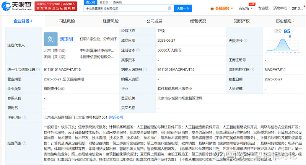Click help icon beside 注册地址

[24, 118]
